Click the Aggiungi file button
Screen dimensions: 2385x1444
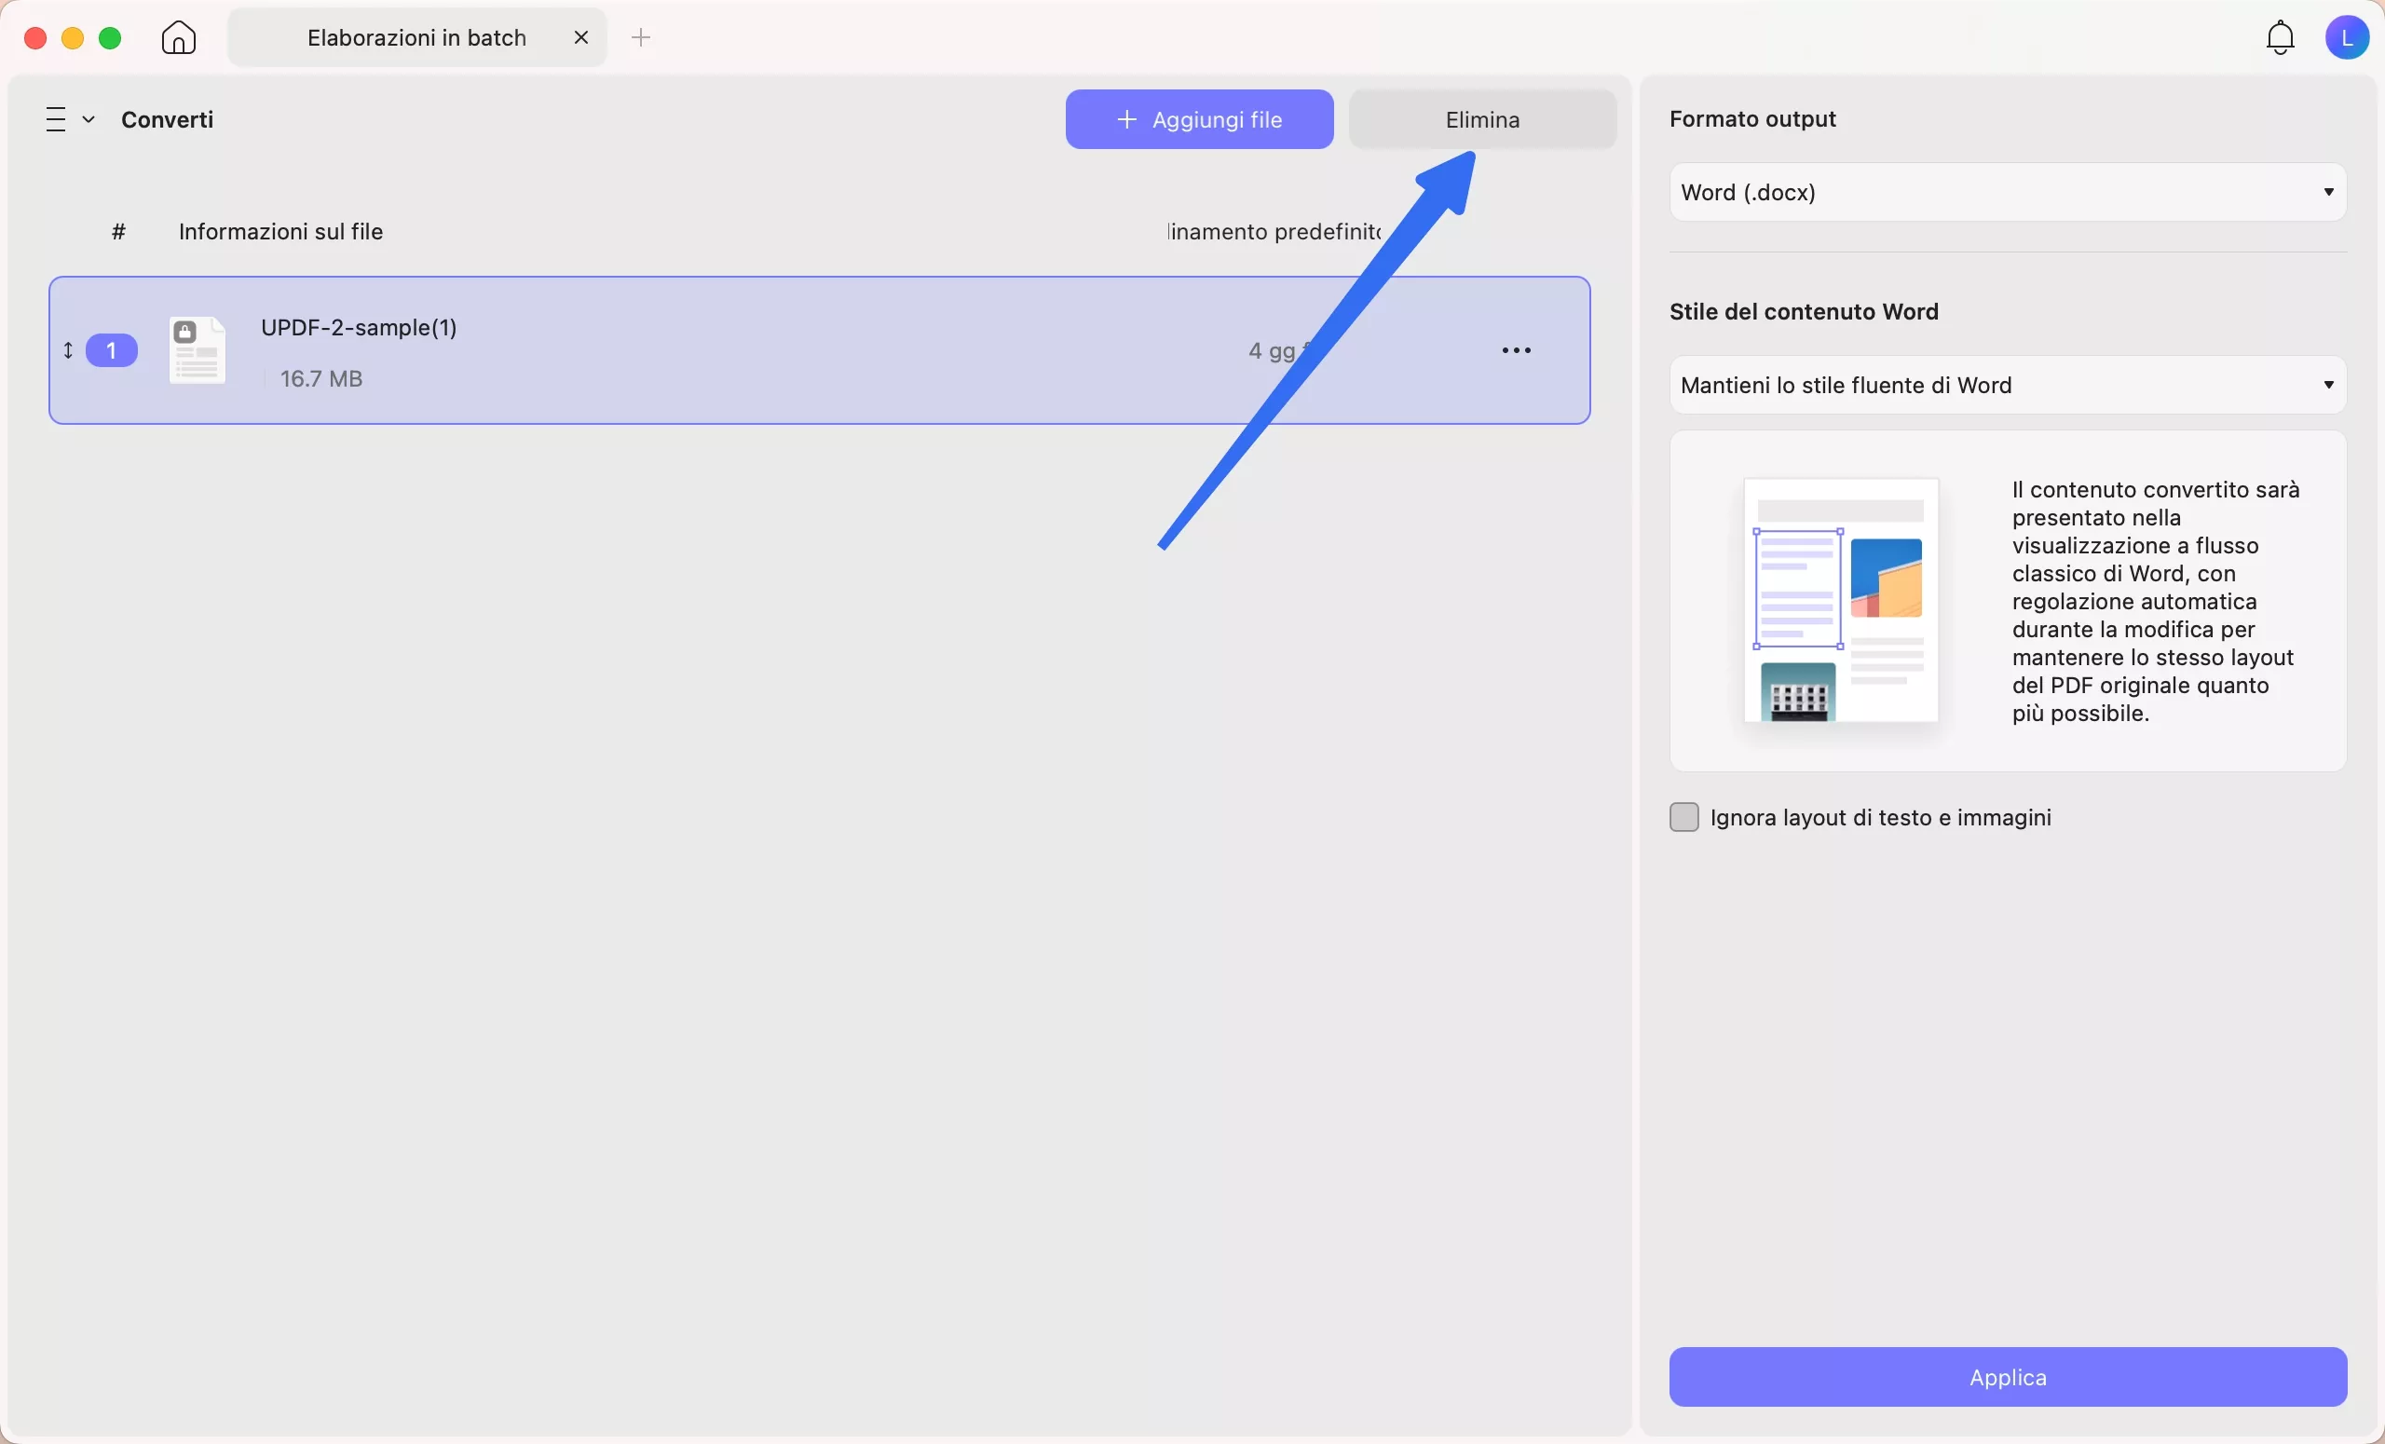pos(1198,119)
